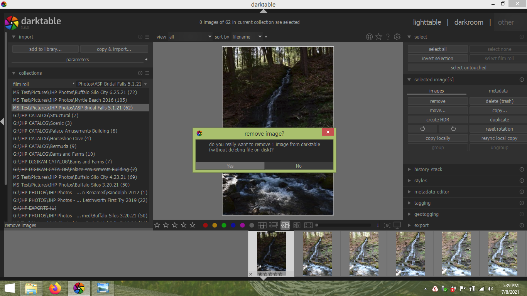527x296 pixels.
Task: Open Firefox from the taskbar
Action: coord(55,288)
